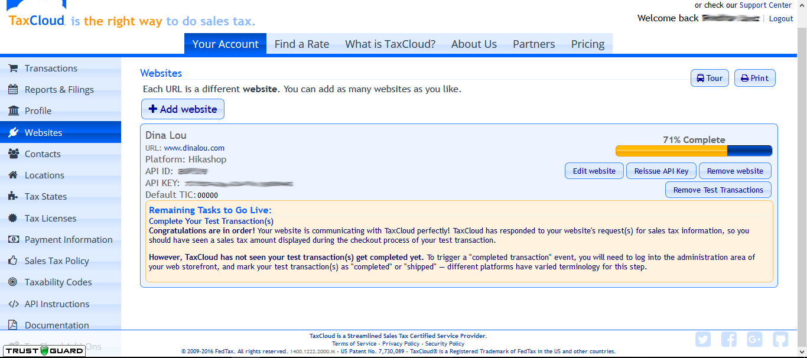Open TaxCloud's Google Plus icon
Image resolution: width=807 pixels, height=358 pixels.
point(754,340)
